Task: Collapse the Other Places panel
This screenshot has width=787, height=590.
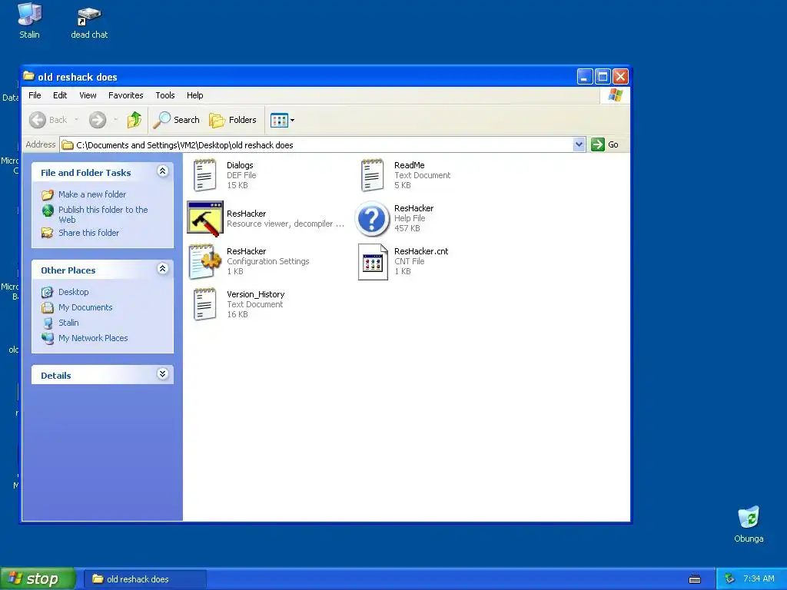Action: (163, 268)
